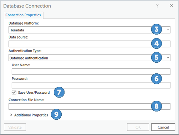Click the User Name label
The image size is (179, 135).
coord(21,65)
